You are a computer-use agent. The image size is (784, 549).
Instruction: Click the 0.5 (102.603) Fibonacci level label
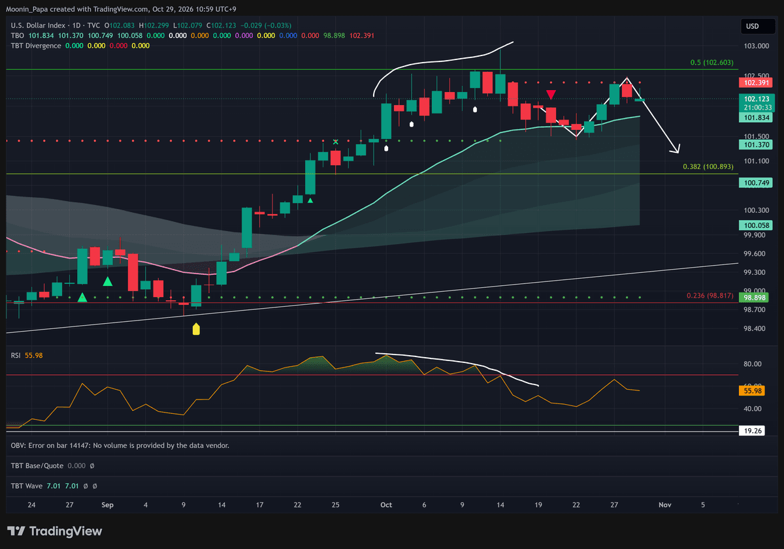coord(712,63)
